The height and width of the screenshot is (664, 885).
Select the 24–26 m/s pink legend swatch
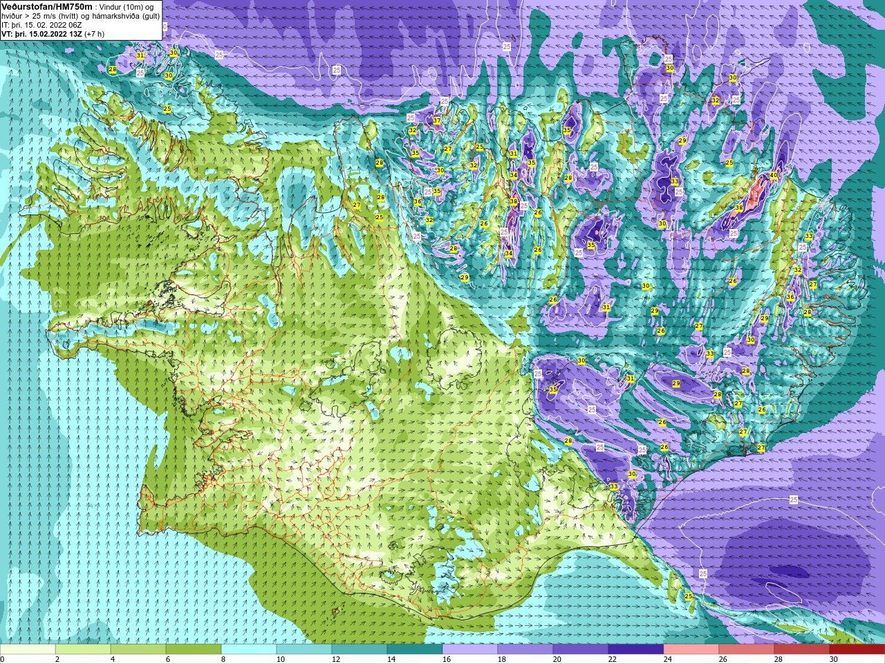click(691, 649)
